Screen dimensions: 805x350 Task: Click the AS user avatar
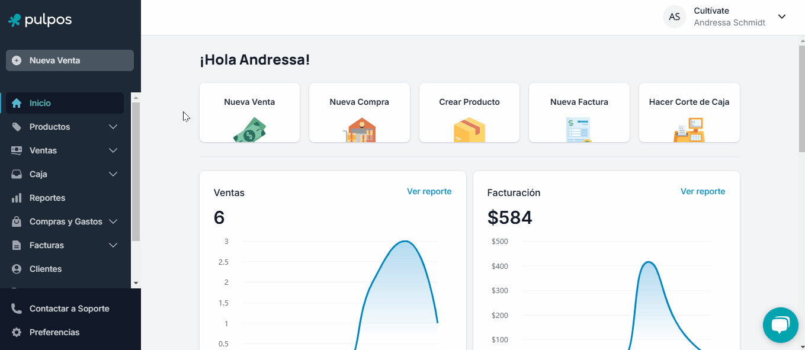tap(674, 17)
